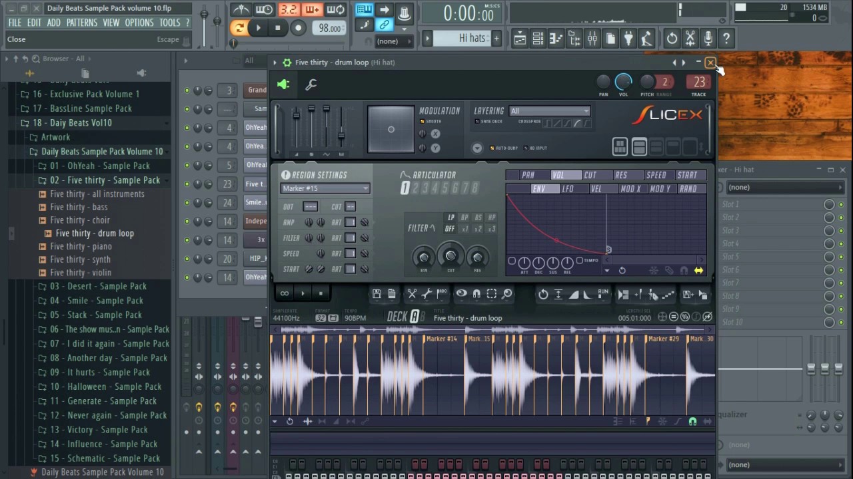This screenshot has height=479, width=853.
Task: Open the plugin picker plug icon
Action: pyautogui.click(x=628, y=39)
